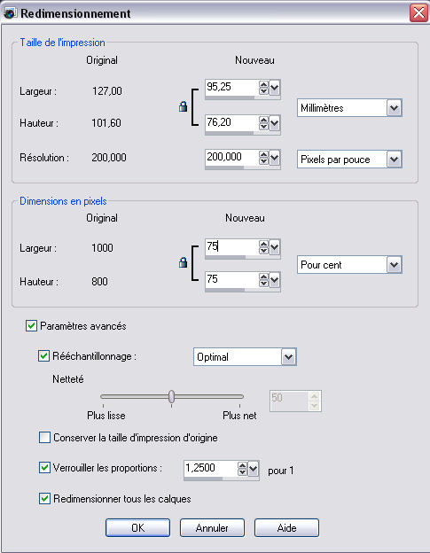The width and height of the screenshot is (430, 553).
Task: Open slider popup beside proportions ratio 1,2500
Action: pos(254,469)
